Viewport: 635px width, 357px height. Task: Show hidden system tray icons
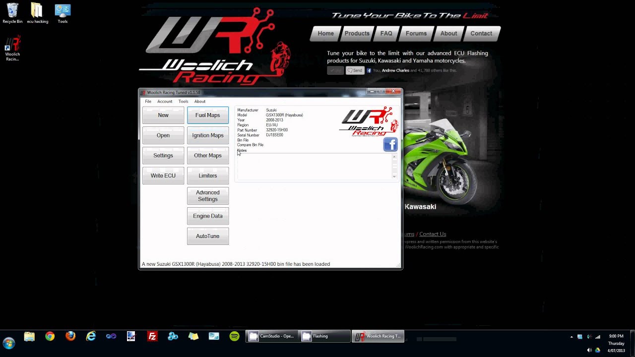click(x=571, y=337)
